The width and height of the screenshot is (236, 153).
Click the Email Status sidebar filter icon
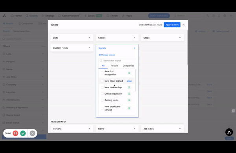click(4, 123)
